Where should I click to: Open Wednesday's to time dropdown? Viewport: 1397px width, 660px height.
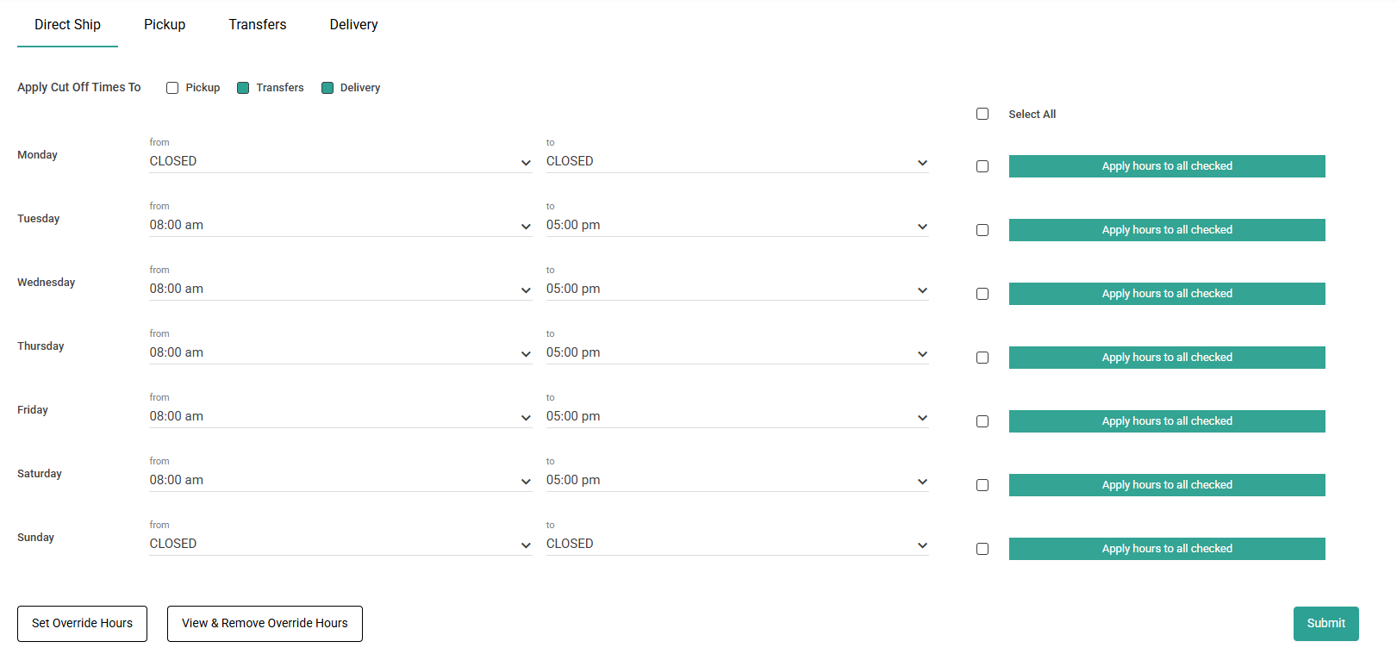coord(737,289)
